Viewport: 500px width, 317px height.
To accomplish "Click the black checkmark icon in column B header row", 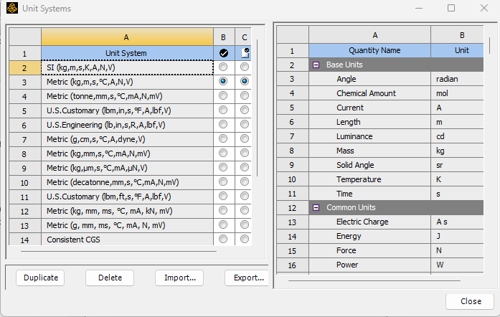I will coord(224,53).
